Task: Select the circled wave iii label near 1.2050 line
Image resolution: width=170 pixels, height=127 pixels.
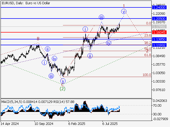Action: tap(101, 17)
